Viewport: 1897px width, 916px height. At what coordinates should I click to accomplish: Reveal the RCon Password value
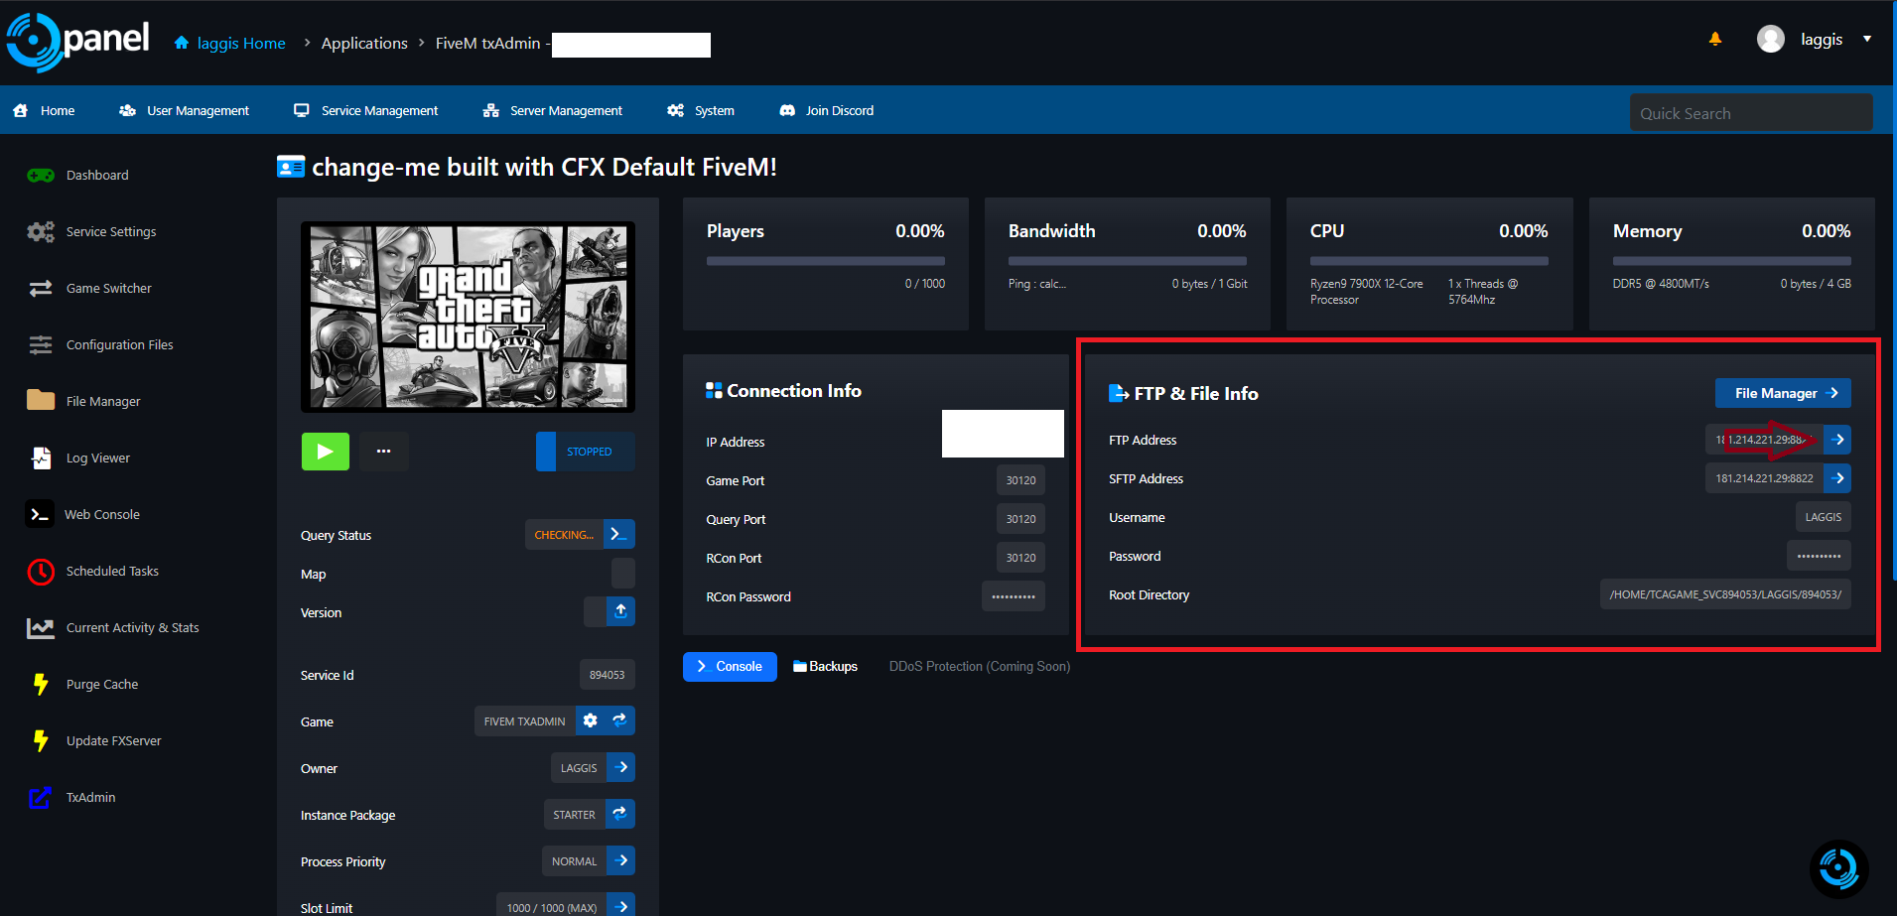[x=1014, y=596]
